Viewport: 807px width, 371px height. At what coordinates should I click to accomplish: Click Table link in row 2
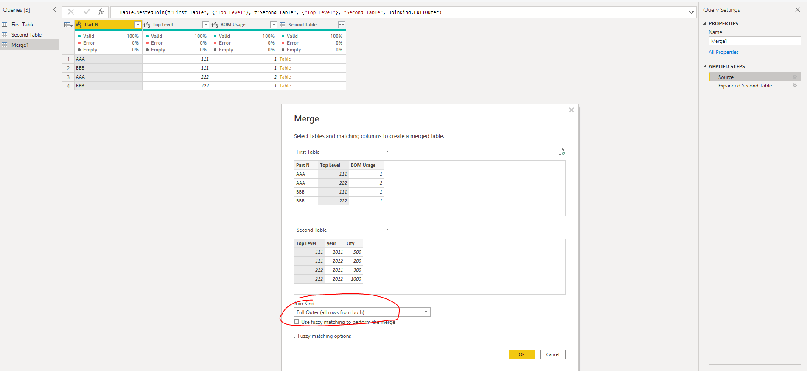[285, 68]
